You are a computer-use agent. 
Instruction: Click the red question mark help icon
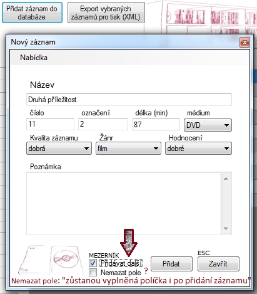tap(146, 271)
